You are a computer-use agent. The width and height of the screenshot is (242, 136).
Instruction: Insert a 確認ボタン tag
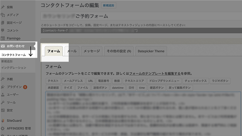[x=157, y=88]
